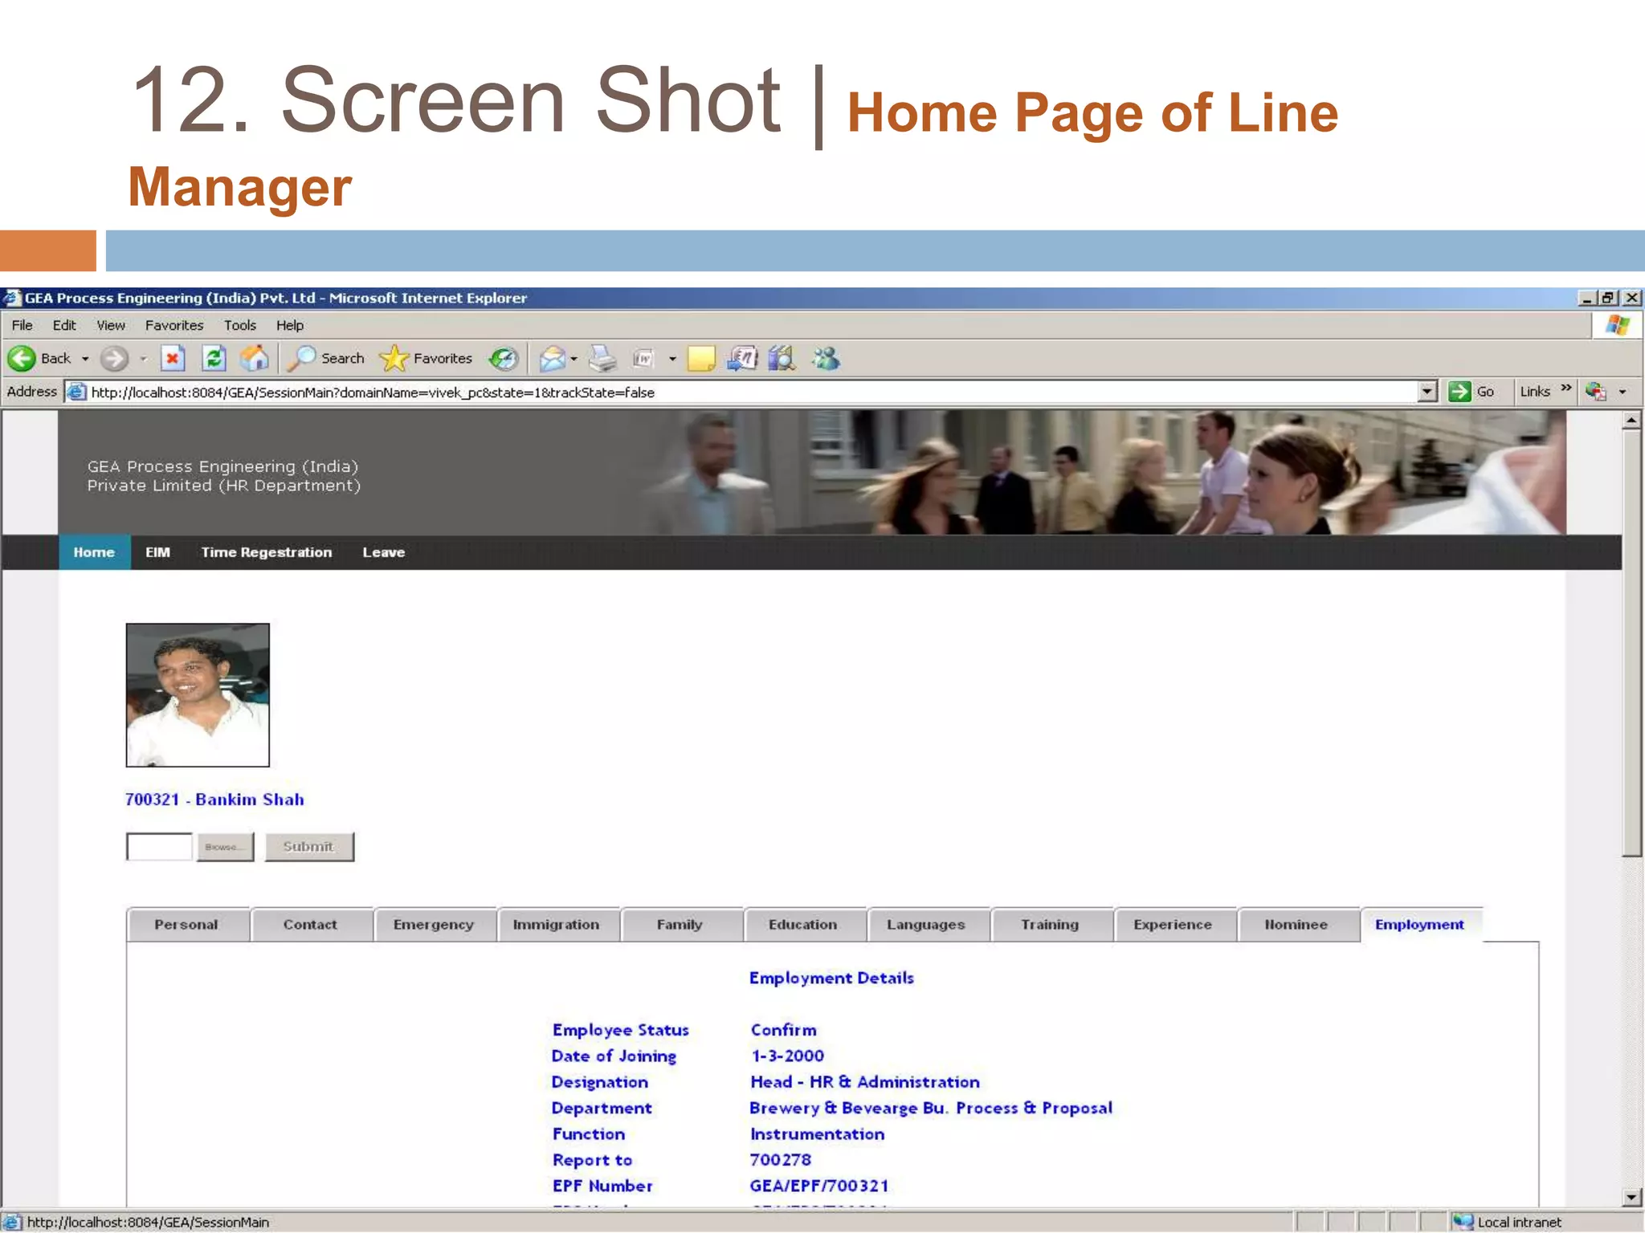The width and height of the screenshot is (1645, 1233).
Task: Click the Windows flag logo icon
Action: (x=1618, y=325)
